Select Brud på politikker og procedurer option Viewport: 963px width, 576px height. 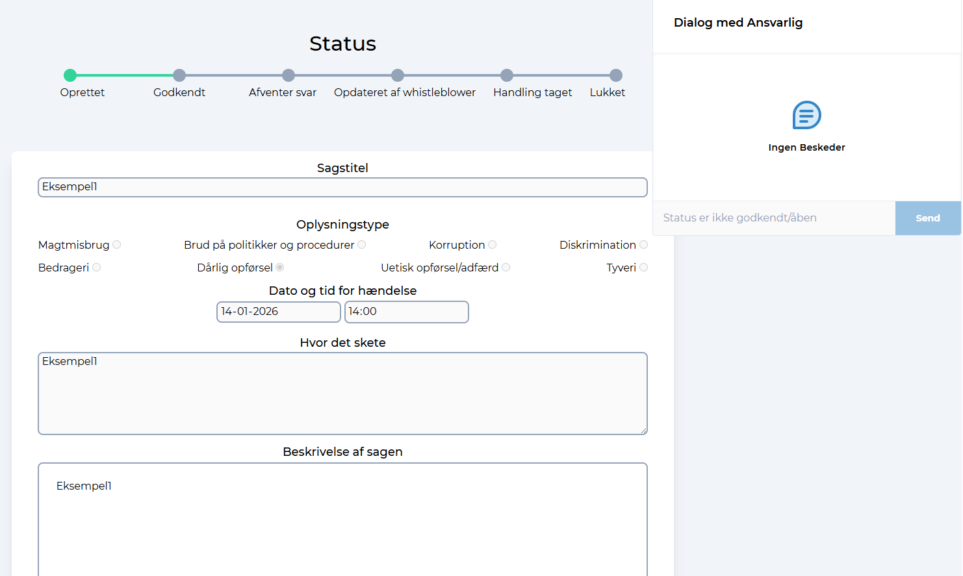(362, 245)
